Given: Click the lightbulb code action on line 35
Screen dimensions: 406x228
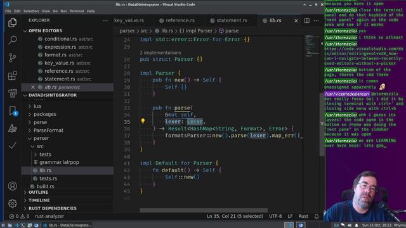Looking at the screenshot, I should [x=143, y=121].
